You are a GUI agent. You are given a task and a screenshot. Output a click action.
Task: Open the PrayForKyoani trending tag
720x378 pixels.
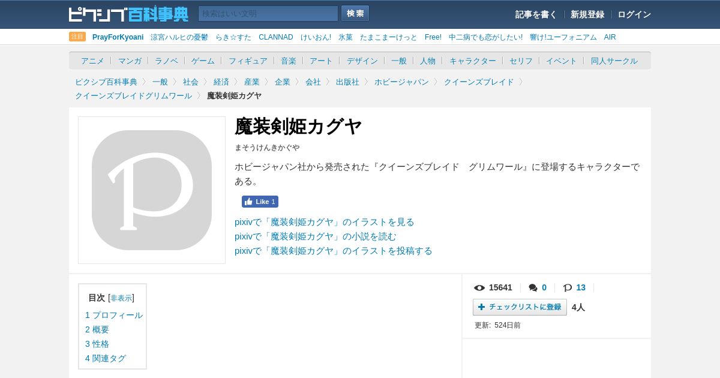point(118,37)
